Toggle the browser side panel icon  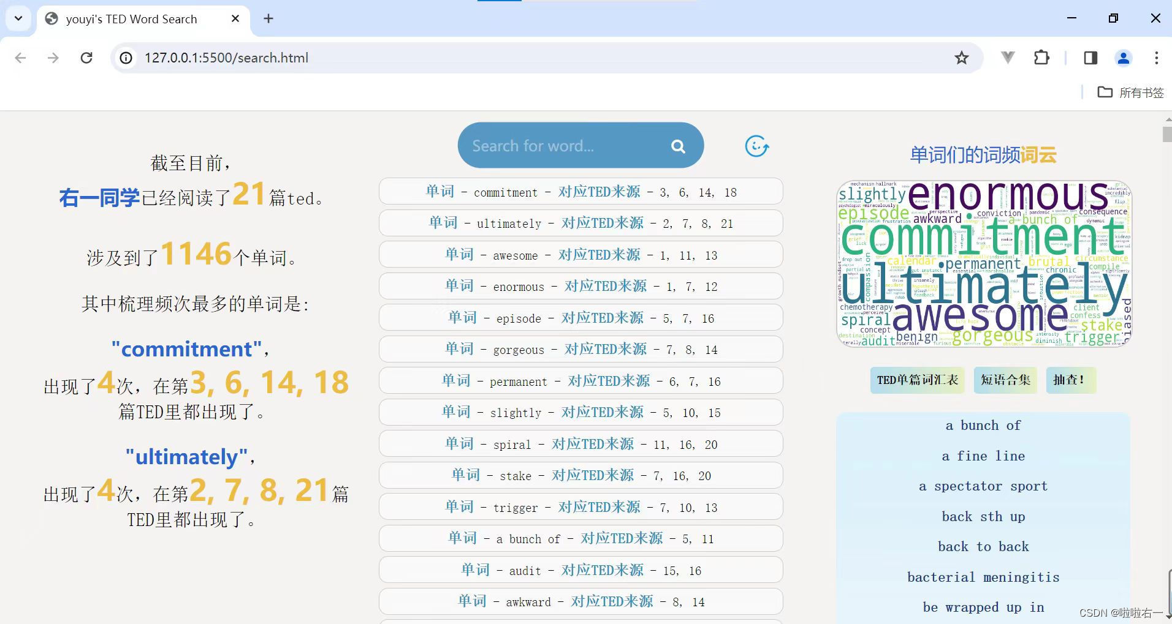(1090, 58)
